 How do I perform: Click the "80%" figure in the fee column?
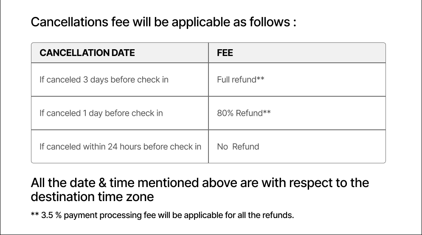[x=225, y=113]
